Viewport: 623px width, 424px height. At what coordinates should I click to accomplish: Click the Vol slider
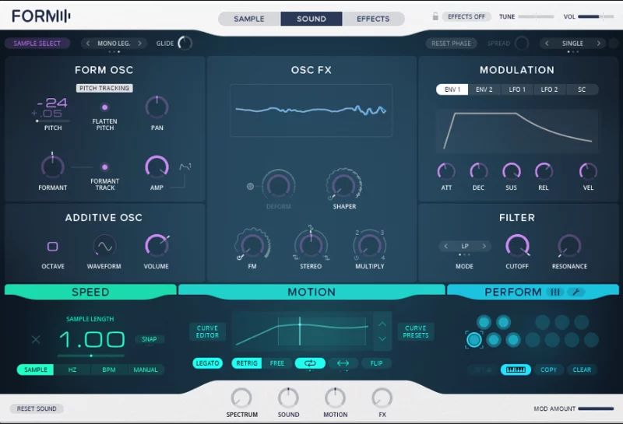pyautogui.click(x=596, y=16)
